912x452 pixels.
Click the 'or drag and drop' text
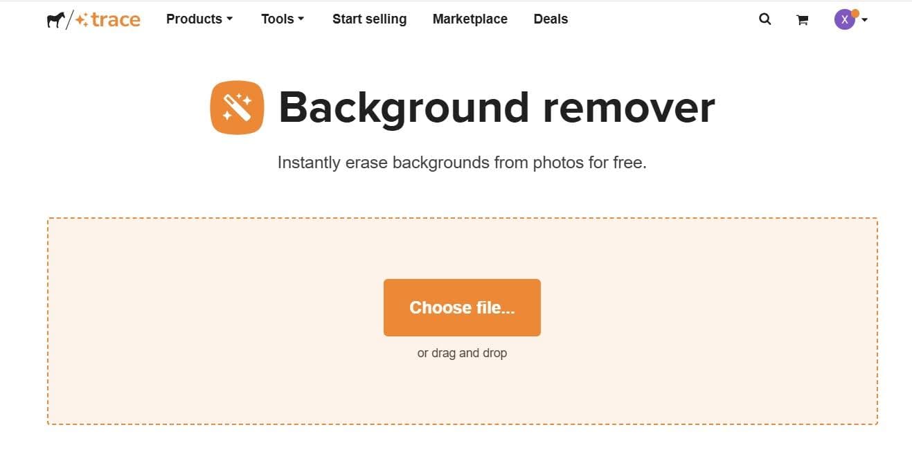(x=462, y=353)
